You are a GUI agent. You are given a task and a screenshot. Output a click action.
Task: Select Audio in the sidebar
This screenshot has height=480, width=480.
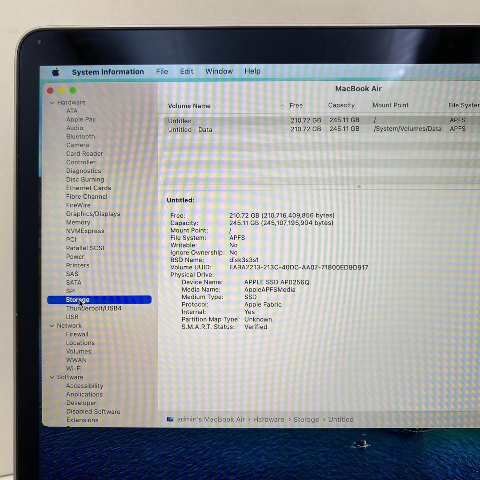(75, 128)
